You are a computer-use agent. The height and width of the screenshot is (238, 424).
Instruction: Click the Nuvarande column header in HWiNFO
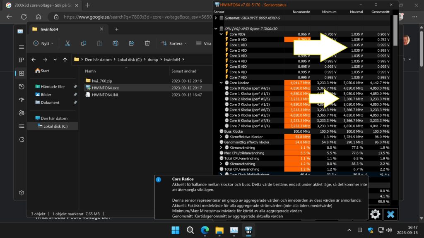tap(301, 12)
